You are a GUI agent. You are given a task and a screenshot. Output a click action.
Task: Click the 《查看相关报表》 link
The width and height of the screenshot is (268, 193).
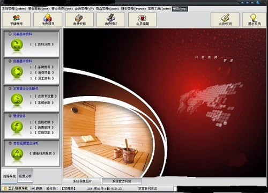pyautogui.click(x=42, y=153)
